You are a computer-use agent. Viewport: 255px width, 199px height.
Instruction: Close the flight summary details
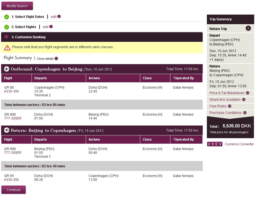[x=47, y=59]
